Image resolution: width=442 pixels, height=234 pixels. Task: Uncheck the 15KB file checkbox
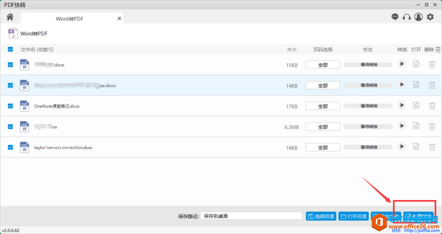click(10, 65)
